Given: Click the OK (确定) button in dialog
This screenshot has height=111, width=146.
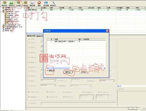Looking at the screenshot, I should pyautogui.click(x=68, y=72).
